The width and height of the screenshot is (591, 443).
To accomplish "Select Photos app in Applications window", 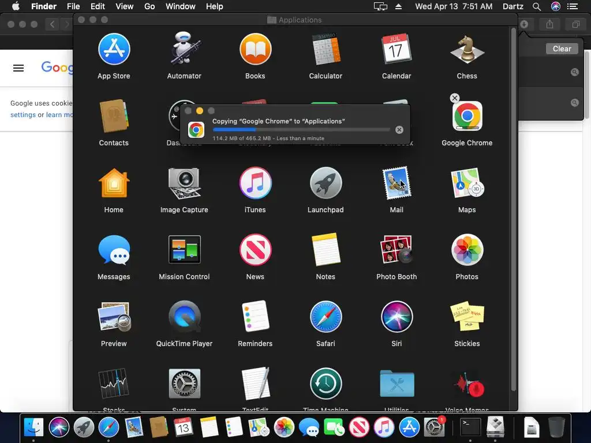I will tap(467, 250).
